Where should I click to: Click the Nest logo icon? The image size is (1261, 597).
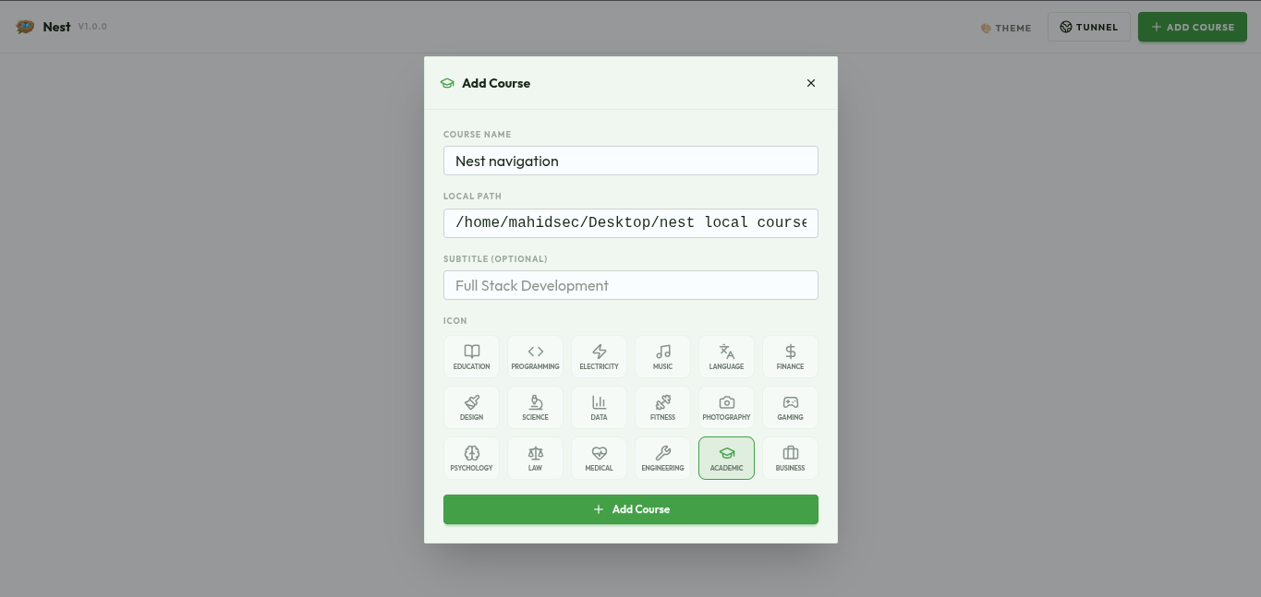[x=25, y=27]
